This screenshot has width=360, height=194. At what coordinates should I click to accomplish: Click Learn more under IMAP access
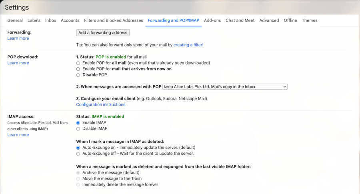coord(18,135)
